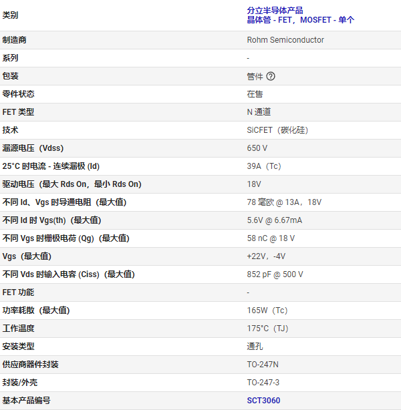
Task: Click the help icon next to 管件
Action: (271, 76)
